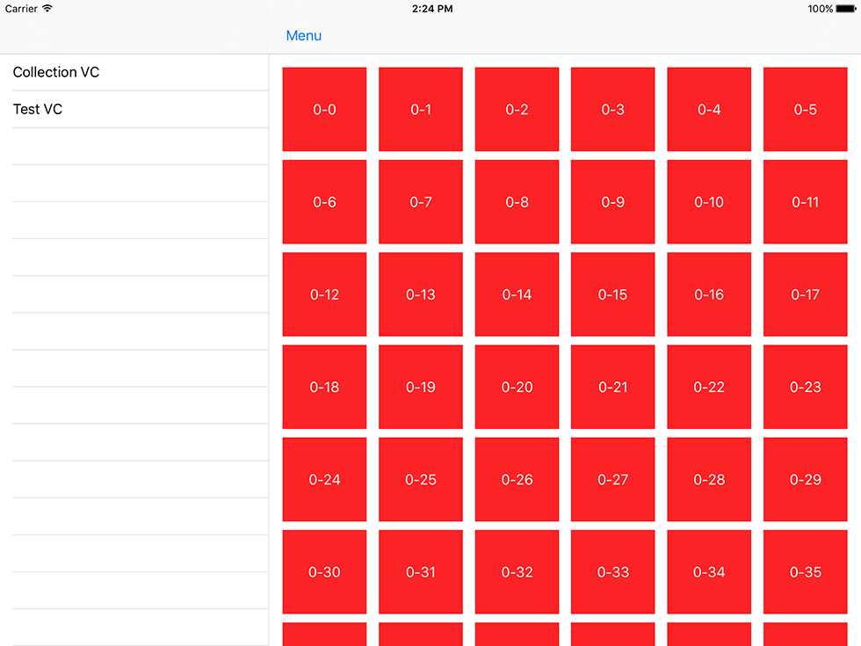This screenshot has width=861, height=646.
Task: Select collection cell 0-3
Action: 613,109
